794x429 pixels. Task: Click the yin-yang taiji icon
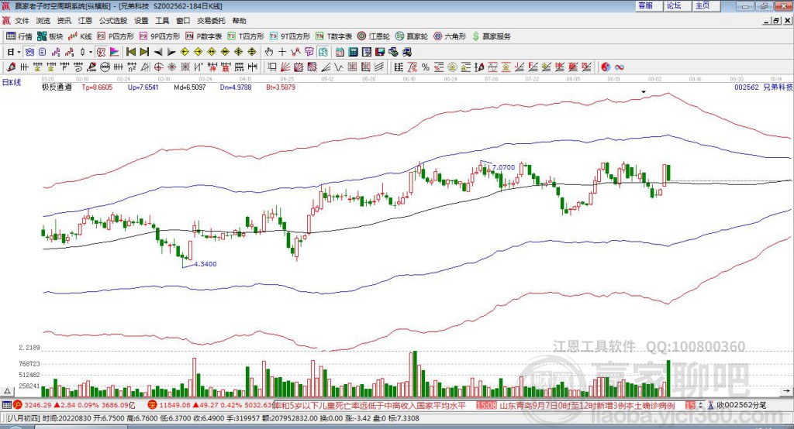606,67
